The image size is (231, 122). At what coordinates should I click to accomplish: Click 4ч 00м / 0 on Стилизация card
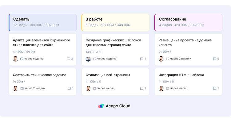coord(93,82)
